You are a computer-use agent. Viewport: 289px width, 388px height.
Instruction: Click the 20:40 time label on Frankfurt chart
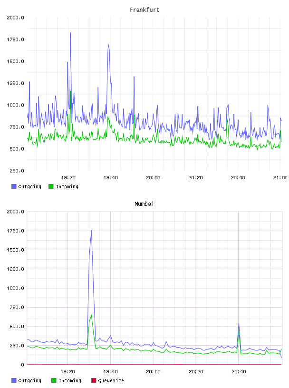coord(238,178)
